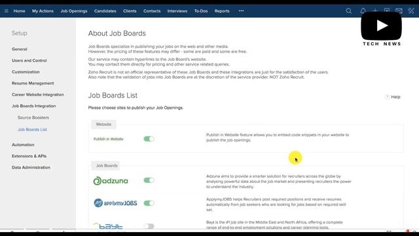The image size is (419, 236).
Task: Open the mail envelope icon
Action: (x=399, y=11)
